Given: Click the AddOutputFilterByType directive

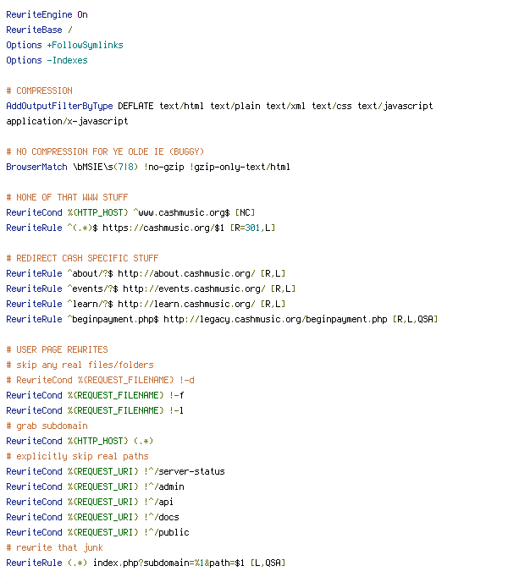Looking at the screenshot, I should coord(59,106).
